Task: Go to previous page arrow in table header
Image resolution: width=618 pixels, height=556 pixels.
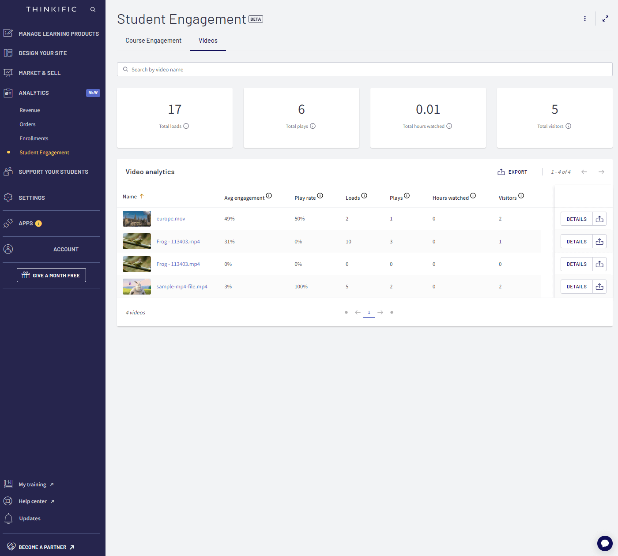Action: [584, 172]
